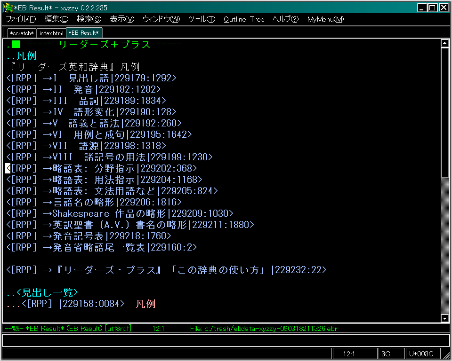452x361 pixels.
Task: Click the xyzzy application icon in title bar
Action: [x=8, y=8]
